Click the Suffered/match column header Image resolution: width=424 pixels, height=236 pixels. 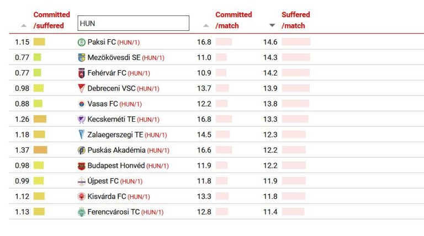point(295,20)
